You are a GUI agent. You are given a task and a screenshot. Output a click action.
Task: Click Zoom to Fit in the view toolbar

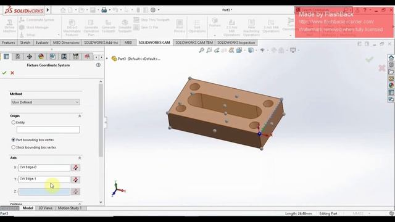pyautogui.click(x=201, y=51)
